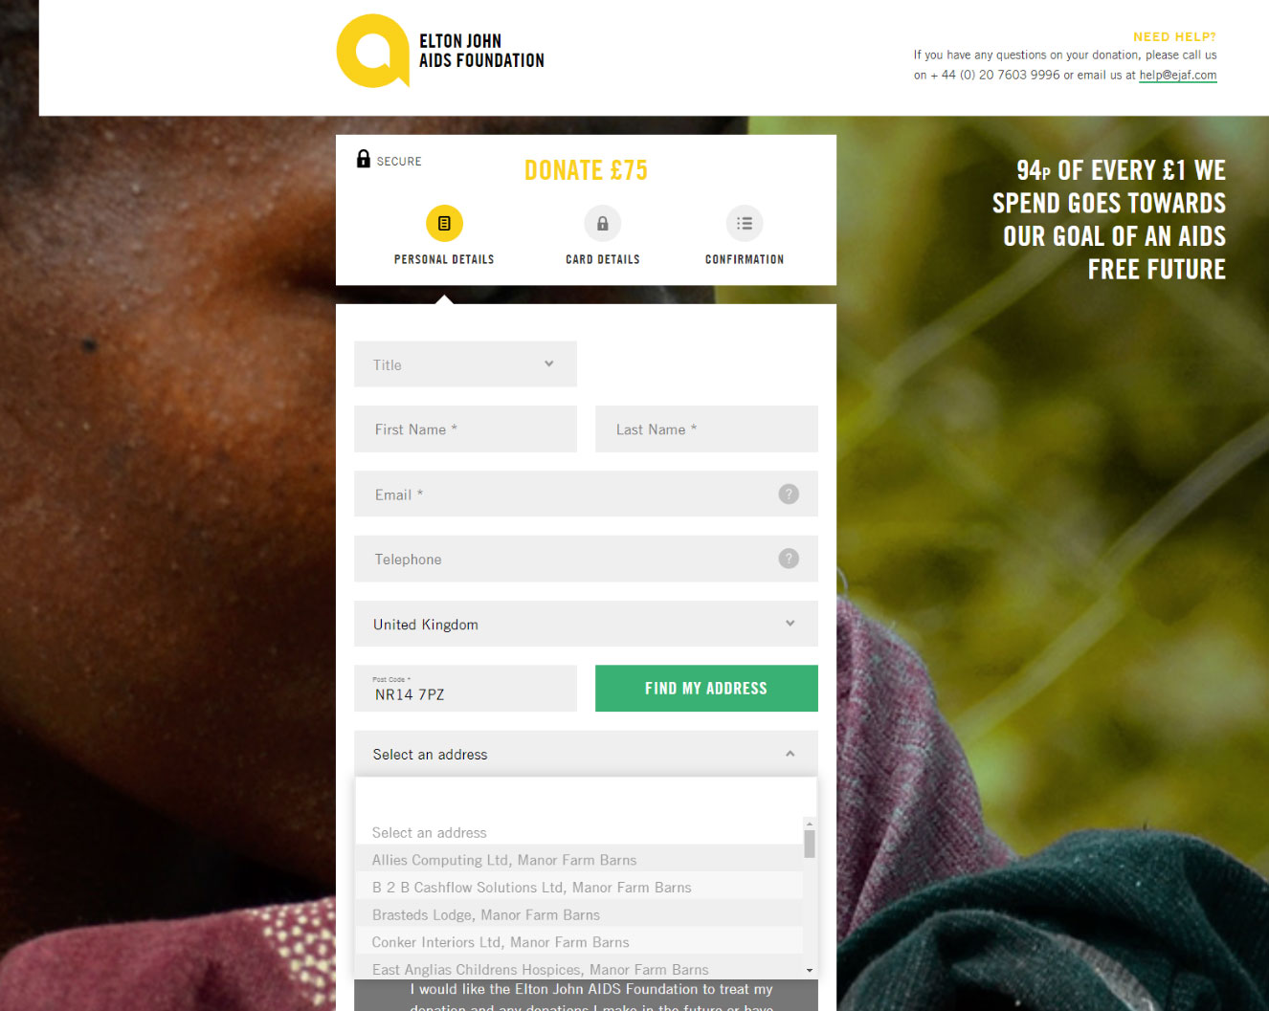Image resolution: width=1269 pixels, height=1011 pixels.
Task: Click the Personal Details step icon
Action: pos(444,223)
